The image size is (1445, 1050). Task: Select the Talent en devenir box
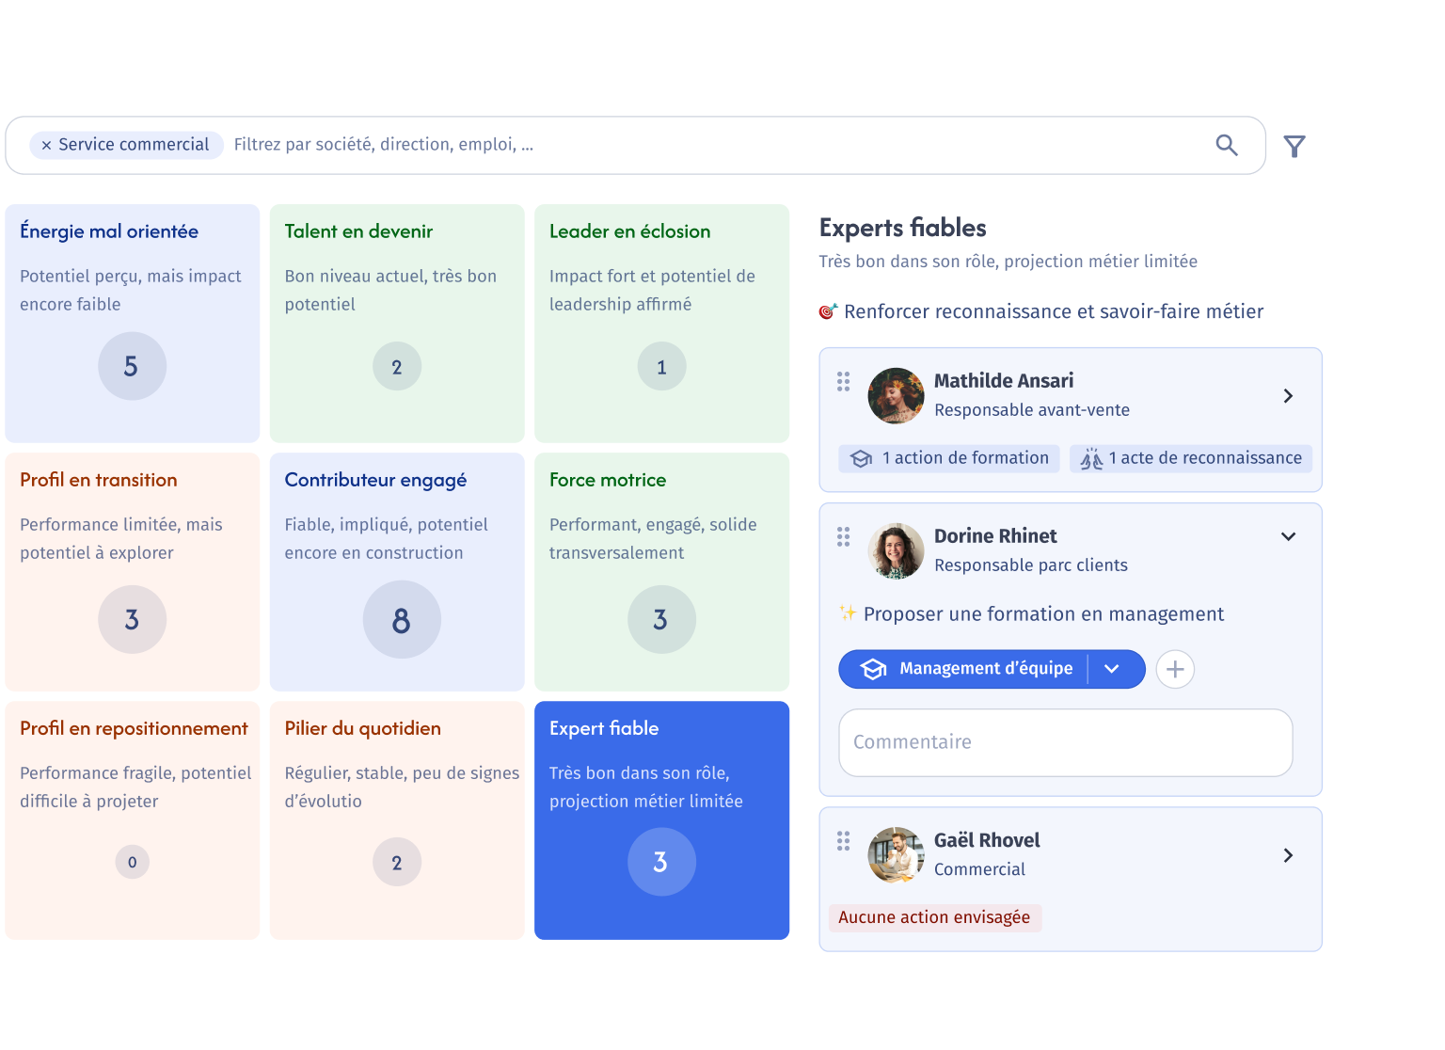(397, 323)
